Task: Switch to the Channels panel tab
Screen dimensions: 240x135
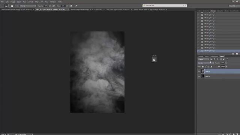Action: pyautogui.click(x=201, y=56)
